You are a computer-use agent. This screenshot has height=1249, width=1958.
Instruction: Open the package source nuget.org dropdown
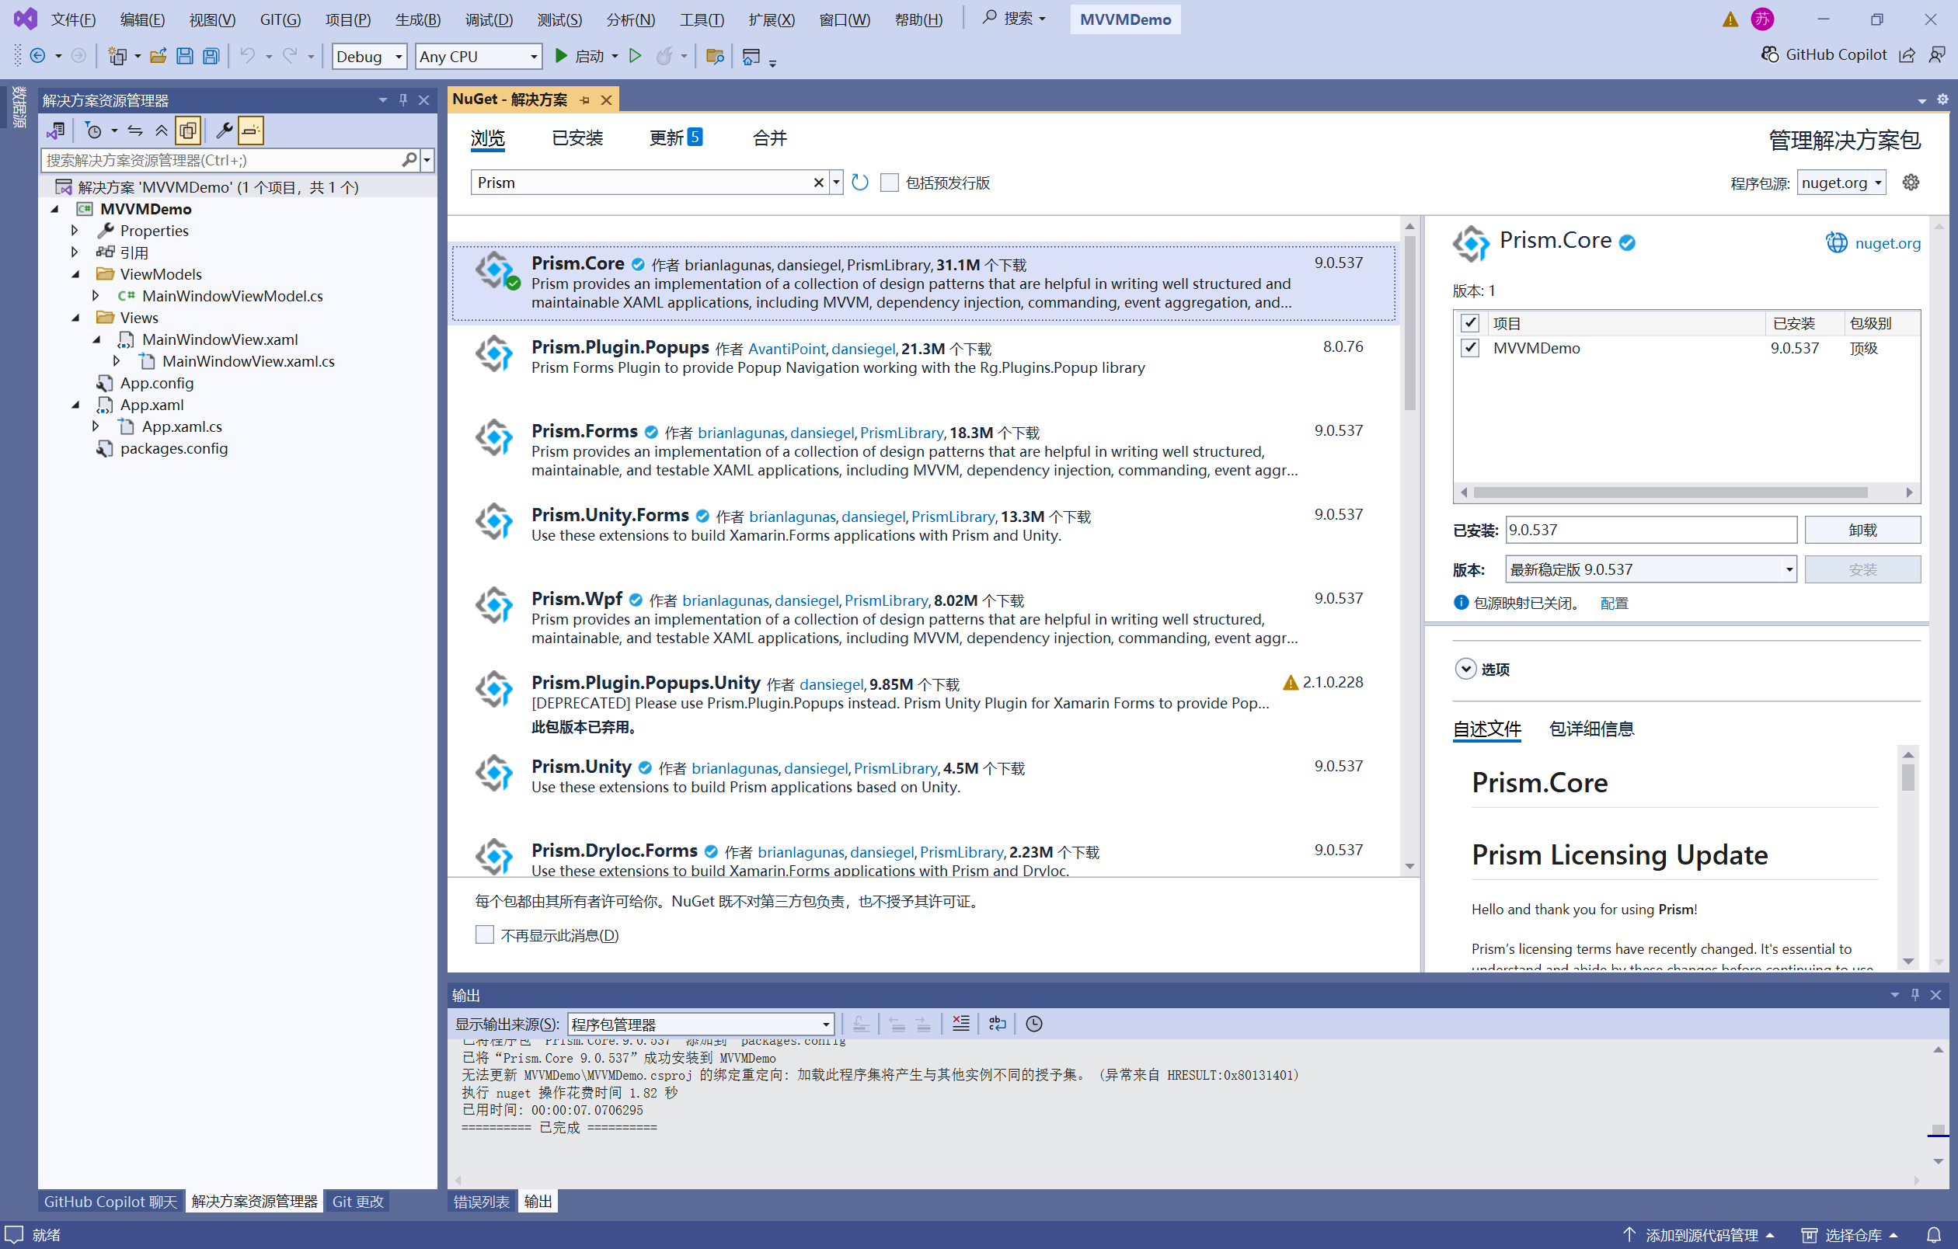pyautogui.click(x=1840, y=183)
